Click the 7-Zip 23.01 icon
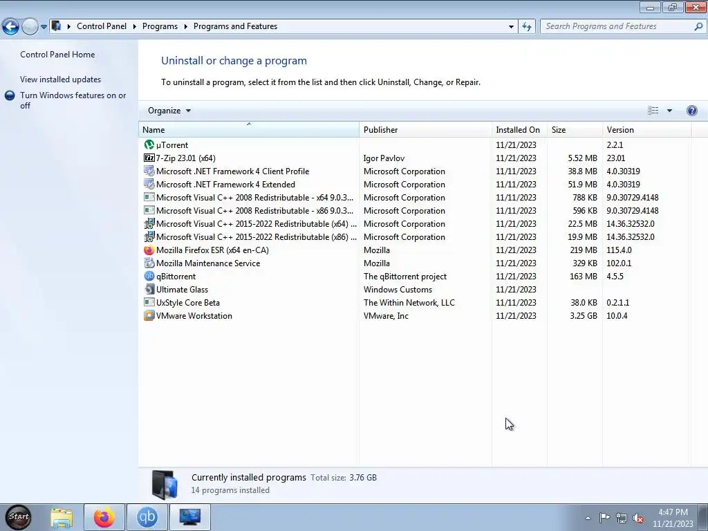The height and width of the screenshot is (531, 708). tap(149, 158)
